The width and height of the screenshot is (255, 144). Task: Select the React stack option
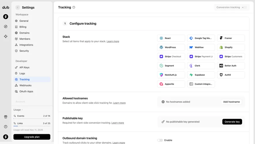171,38
